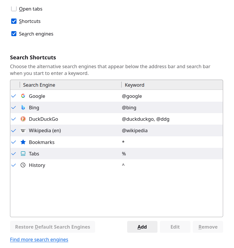
Task: Disable the DuckDuckGo shortcut checkmark
Action: click(13, 119)
